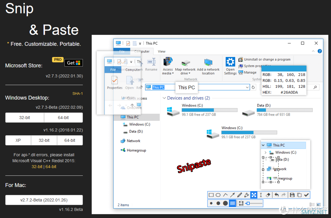Click the blue Help question mark icon
The height and width of the screenshot is (218, 331).
coord(320,51)
